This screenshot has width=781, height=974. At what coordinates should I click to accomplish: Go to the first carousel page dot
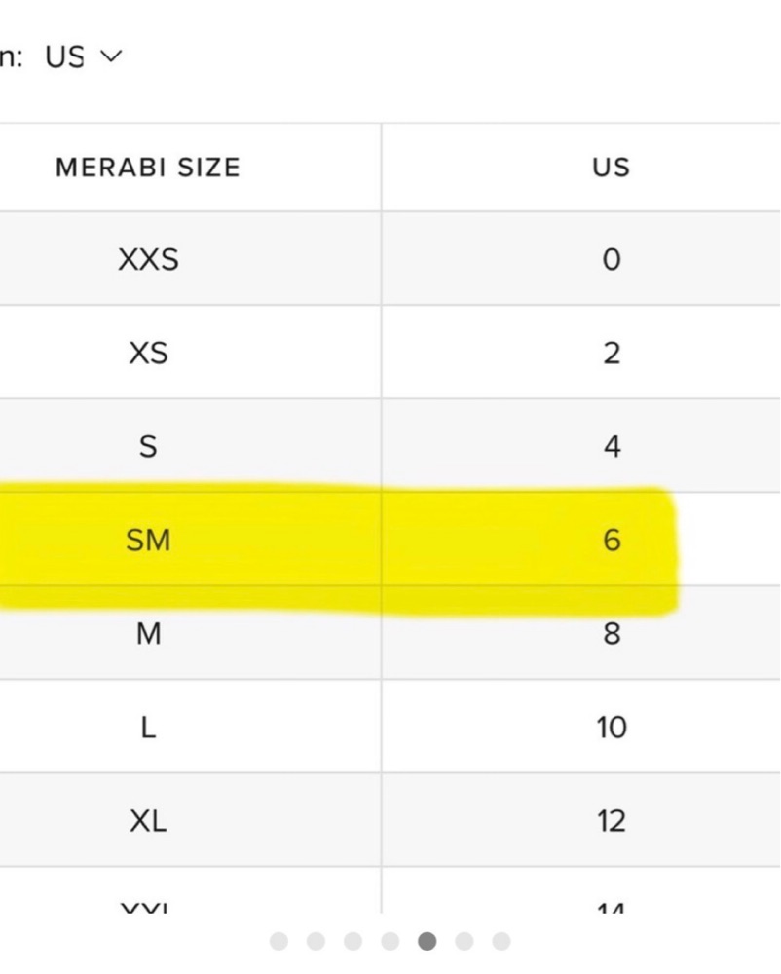coord(279,941)
